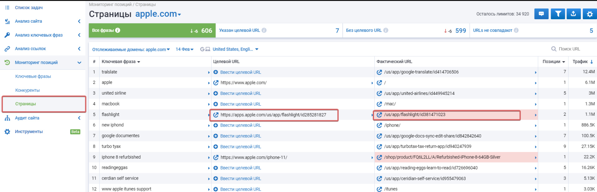This screenshot has height=192, width=597.
Task: Open the chat message icon button
Action: click(541, 14)
